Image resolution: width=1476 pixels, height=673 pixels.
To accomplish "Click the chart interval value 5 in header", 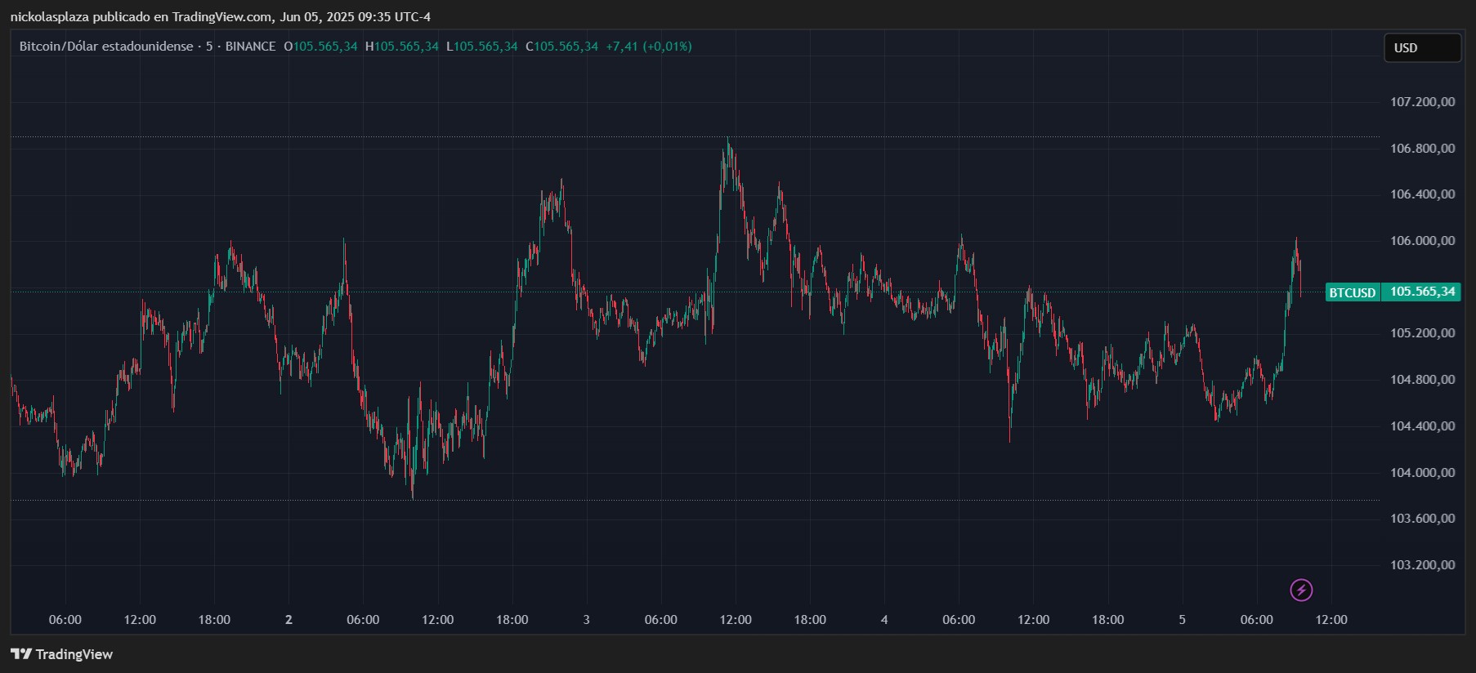I will click(209, 47).
